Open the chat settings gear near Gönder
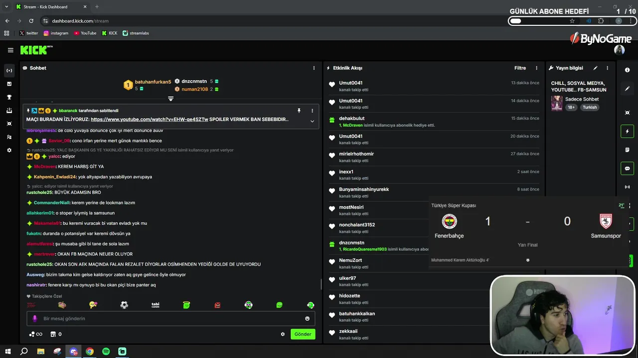 [283, 334]
